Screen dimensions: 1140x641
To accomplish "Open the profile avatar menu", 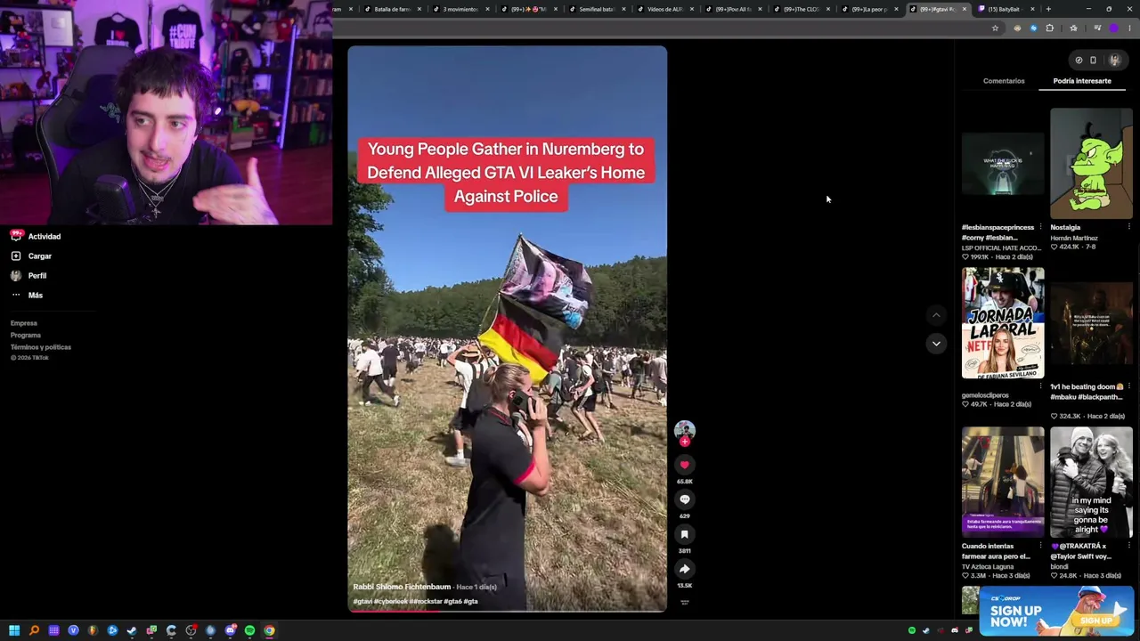I will pyautogui.click(x=1114, y=61).
